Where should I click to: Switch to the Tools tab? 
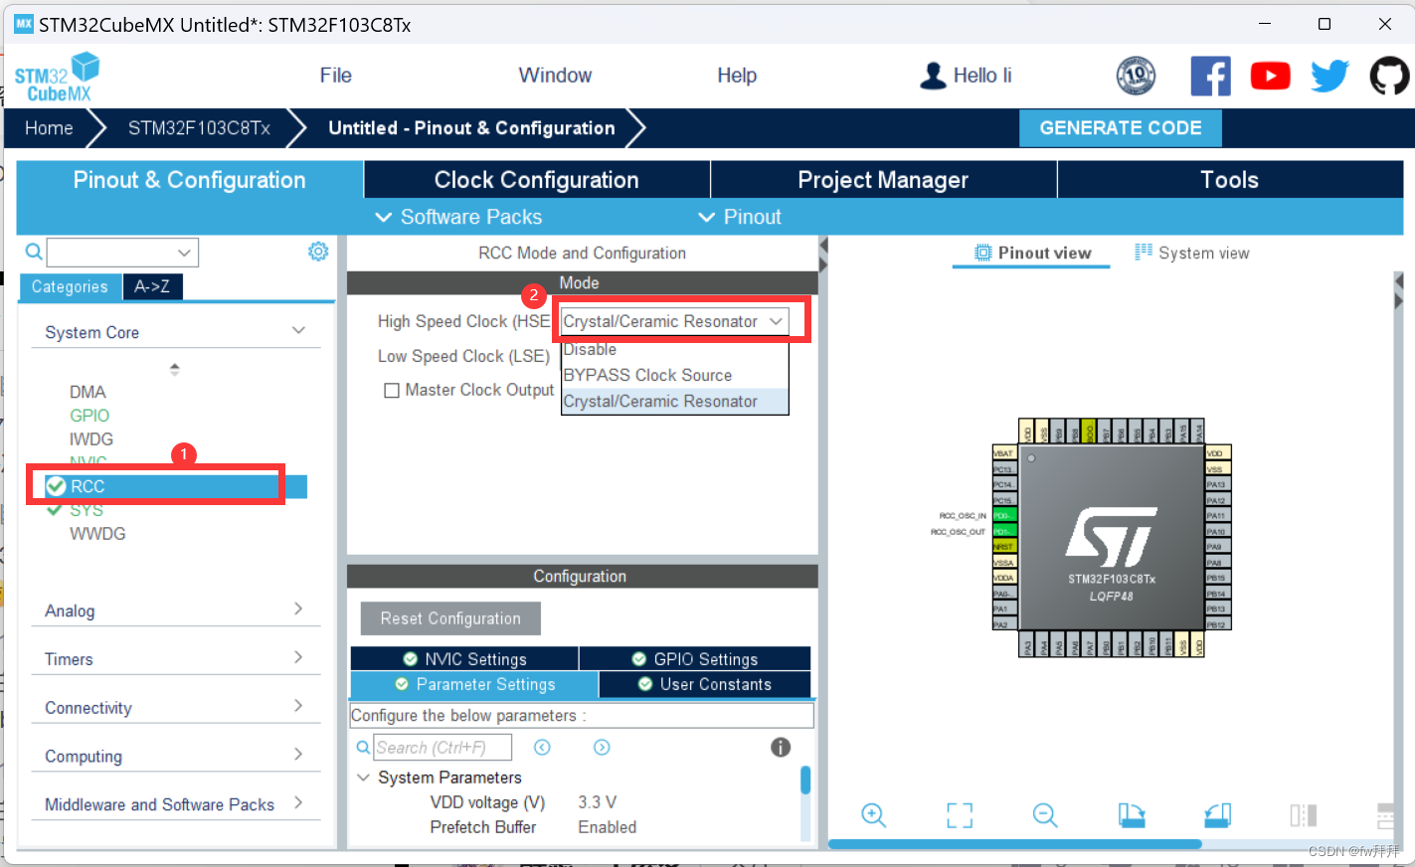tap(1230, 180)
